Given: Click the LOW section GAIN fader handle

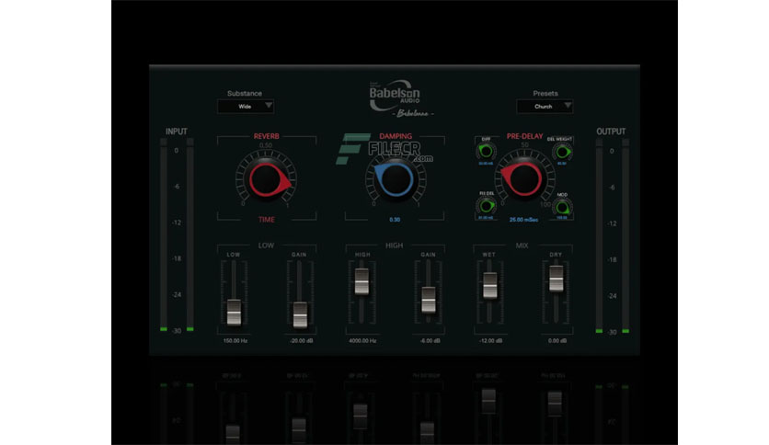Looking at the screenshot, I should [x=300, y=315].
